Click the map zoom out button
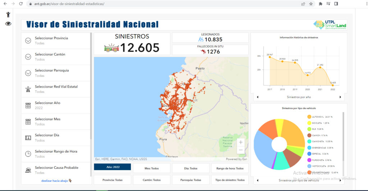This screenshot has height=191, width=368. (241, 150)
